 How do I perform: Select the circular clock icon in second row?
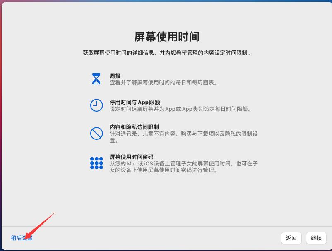(x=96, y=105)
